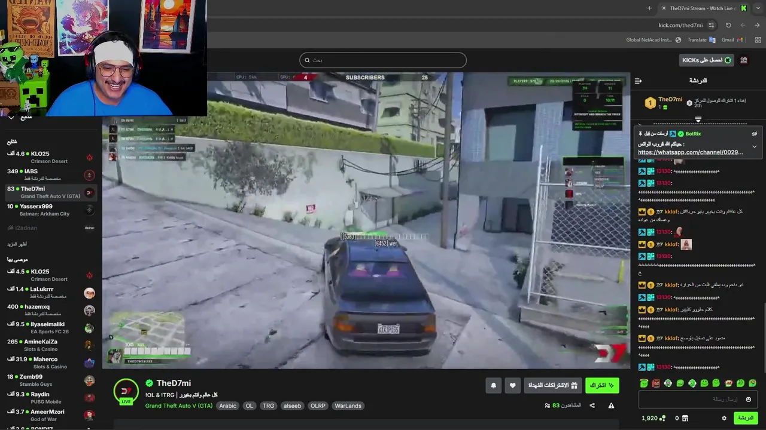
Task: Open a new browser tab with plus icon
Action: pos(649,8)
